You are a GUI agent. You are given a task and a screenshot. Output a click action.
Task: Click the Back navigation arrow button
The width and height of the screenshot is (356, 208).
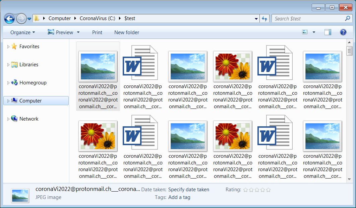pyautogui.click(x=9, y=19)
